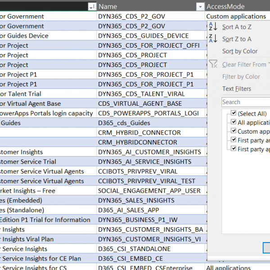270x270 pixels.
Task: Select Custom applications cell in AccessMode column
Action: click(238, 16)
